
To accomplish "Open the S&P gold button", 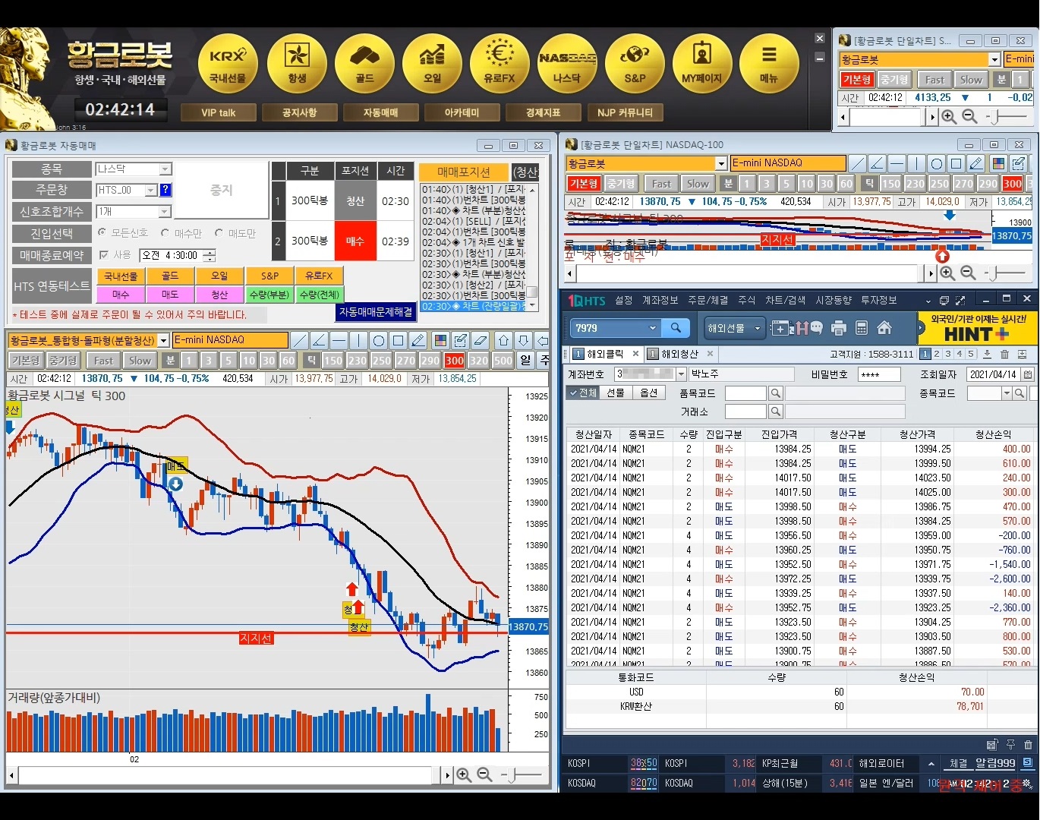I will pos(635,64).
